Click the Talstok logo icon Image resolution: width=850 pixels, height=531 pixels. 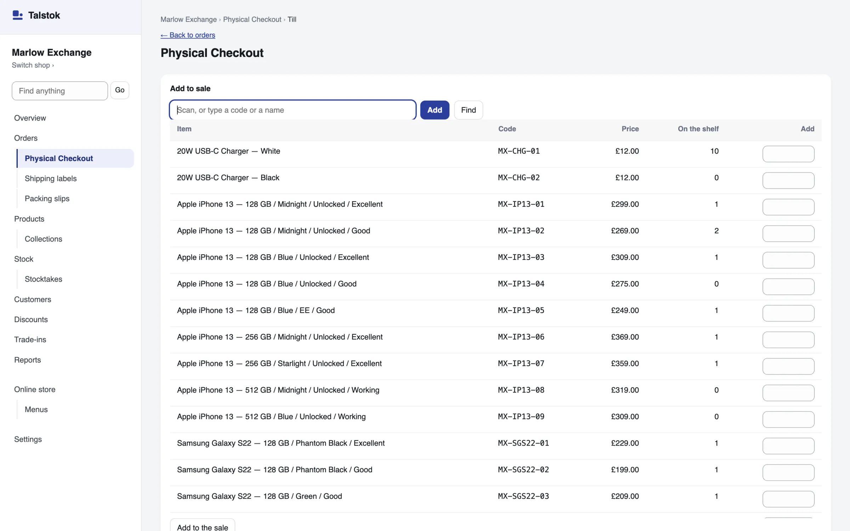(17, 15)
